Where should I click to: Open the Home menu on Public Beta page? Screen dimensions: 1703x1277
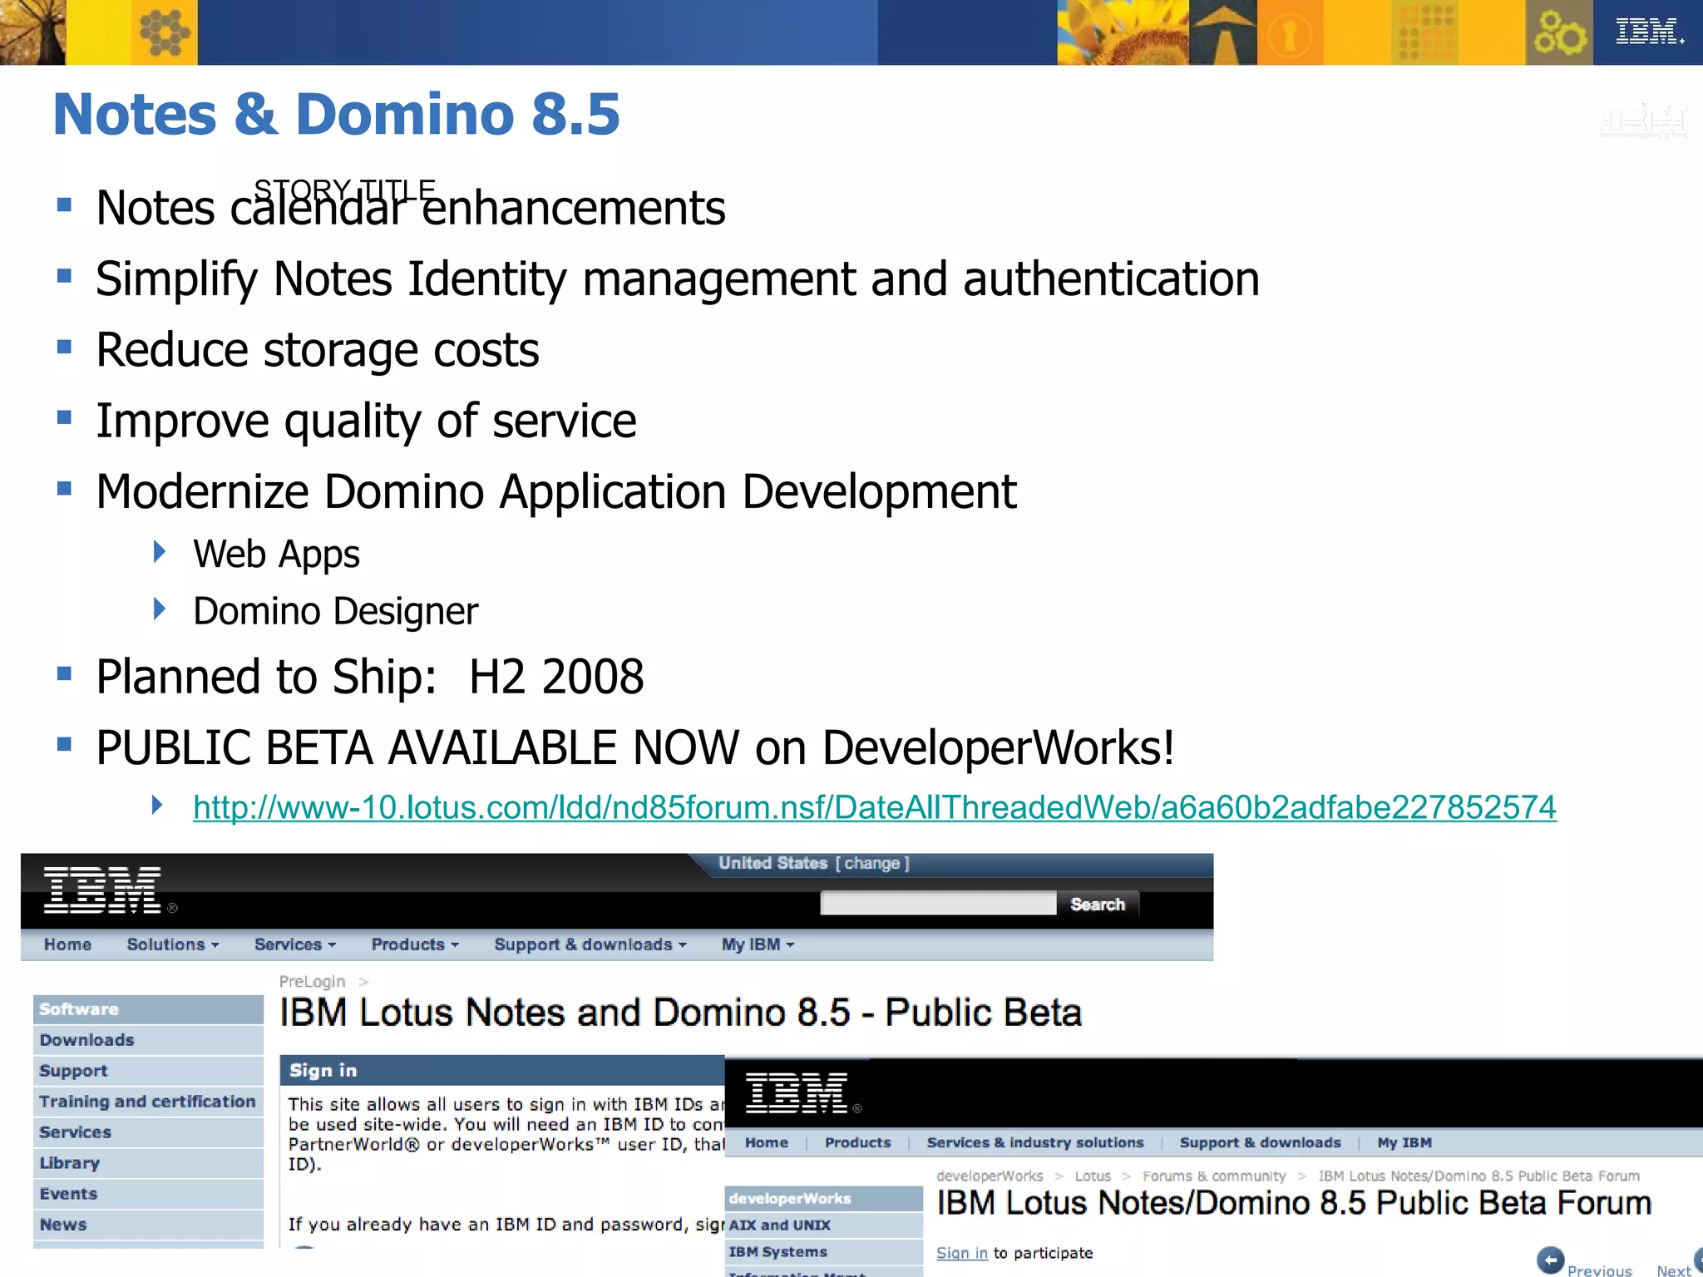click(x=67, y=944)
